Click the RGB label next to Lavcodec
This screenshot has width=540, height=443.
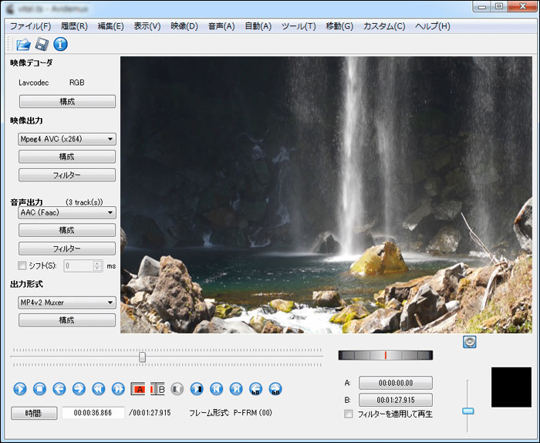(77, 83)
